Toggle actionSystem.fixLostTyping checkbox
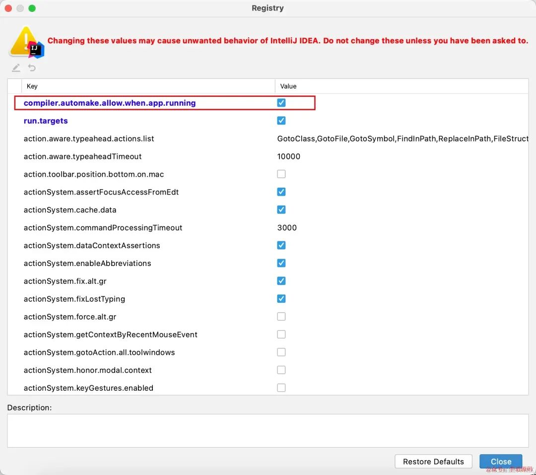Image resolution: width=536 pixels, height=475 pixels. pos(281,298)
